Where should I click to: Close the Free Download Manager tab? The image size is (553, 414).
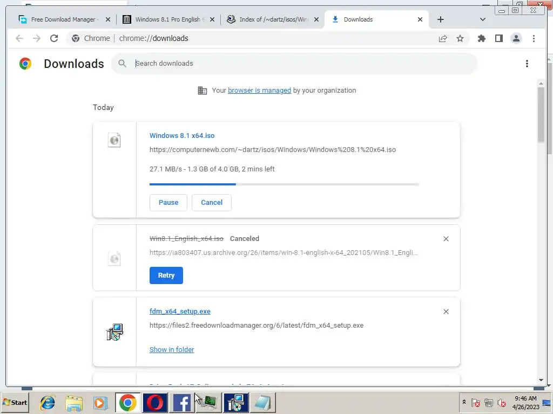pos(108,19)
